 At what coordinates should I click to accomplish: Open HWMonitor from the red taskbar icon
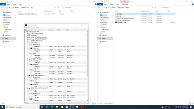[x=82, y=107]
